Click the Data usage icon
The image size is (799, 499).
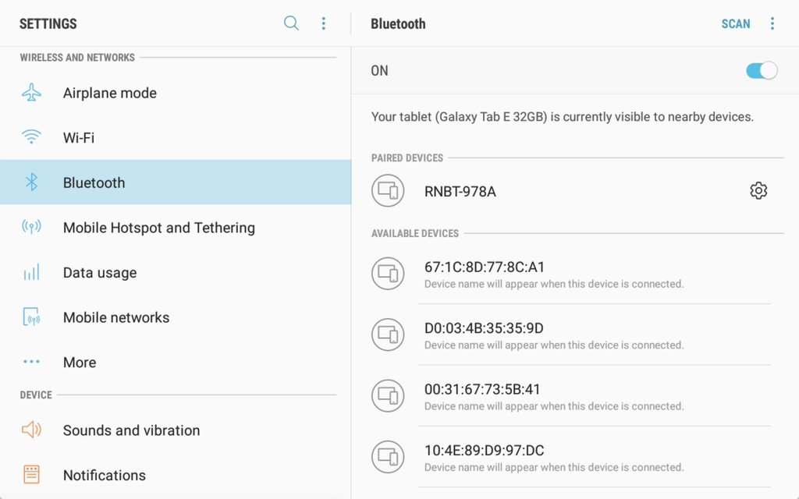[x=31, y=272]
